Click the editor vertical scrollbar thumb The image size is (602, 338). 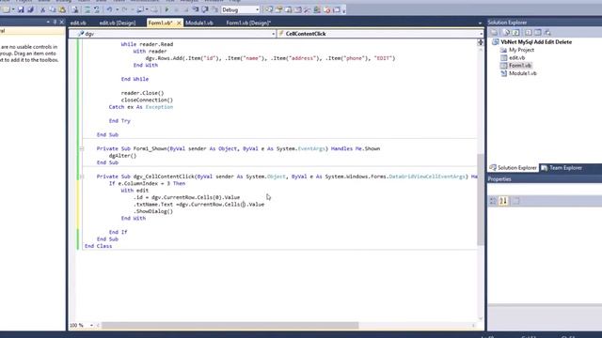[x=481, y=199]
